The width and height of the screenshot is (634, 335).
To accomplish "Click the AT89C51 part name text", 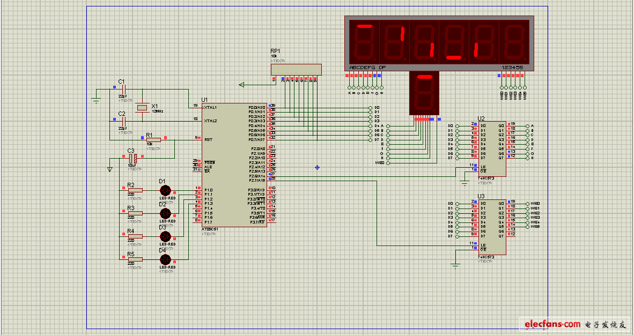I will pyautogui.click(x=210, y=229).
